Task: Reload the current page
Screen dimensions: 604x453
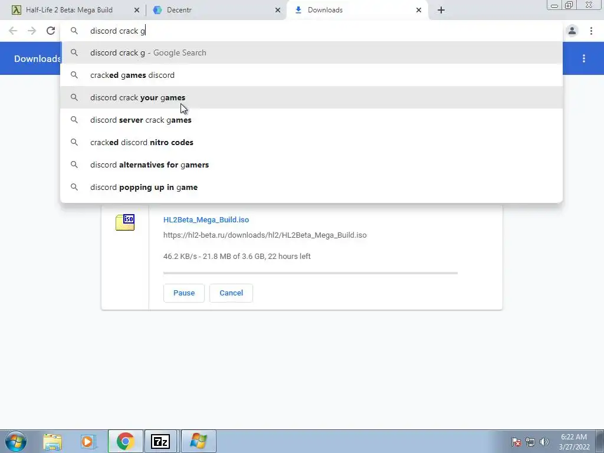Action: [51, 31]
